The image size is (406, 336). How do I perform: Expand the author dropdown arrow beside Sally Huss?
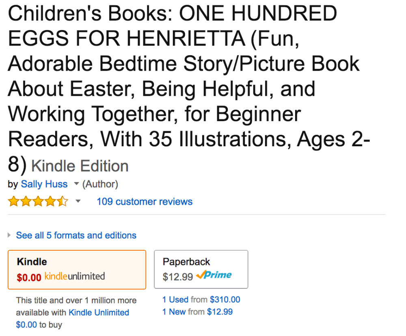[x=76, y=184]
